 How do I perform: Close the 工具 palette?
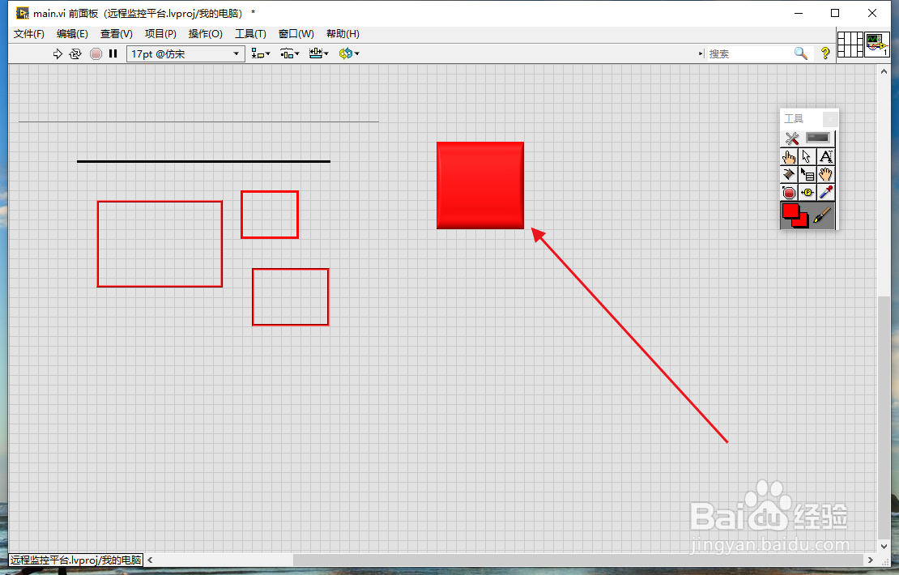click(829, 119)
